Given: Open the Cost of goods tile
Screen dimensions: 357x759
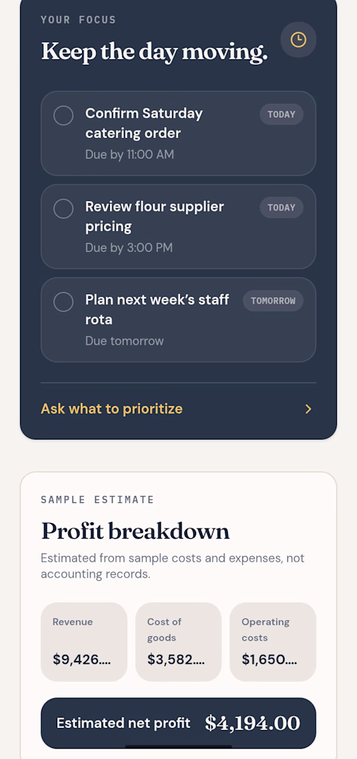Looking at the screenshot, I should [178, 642].
